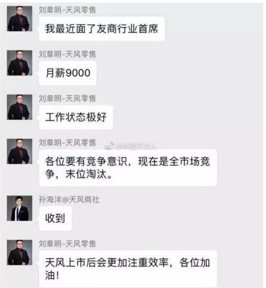
Task: Open avatar beside "天风上市后" message
Action: click(19, 252)
